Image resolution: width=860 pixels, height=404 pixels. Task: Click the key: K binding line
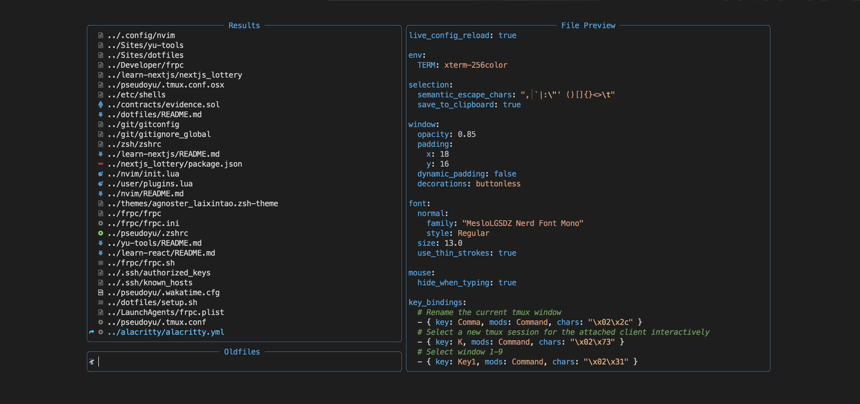pos(521,342)
